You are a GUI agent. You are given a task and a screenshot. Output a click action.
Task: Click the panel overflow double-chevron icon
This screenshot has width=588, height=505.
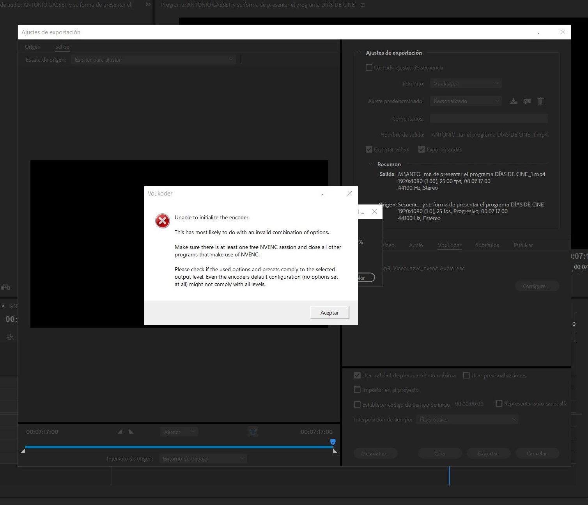tap(148, 5)
